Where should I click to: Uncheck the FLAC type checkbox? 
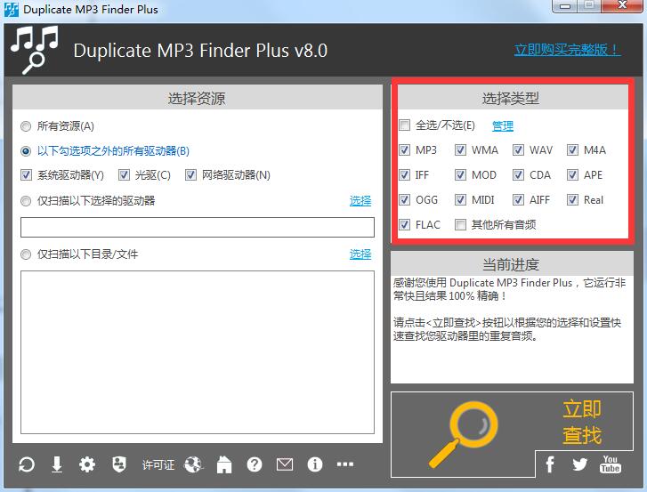point(404,224)
